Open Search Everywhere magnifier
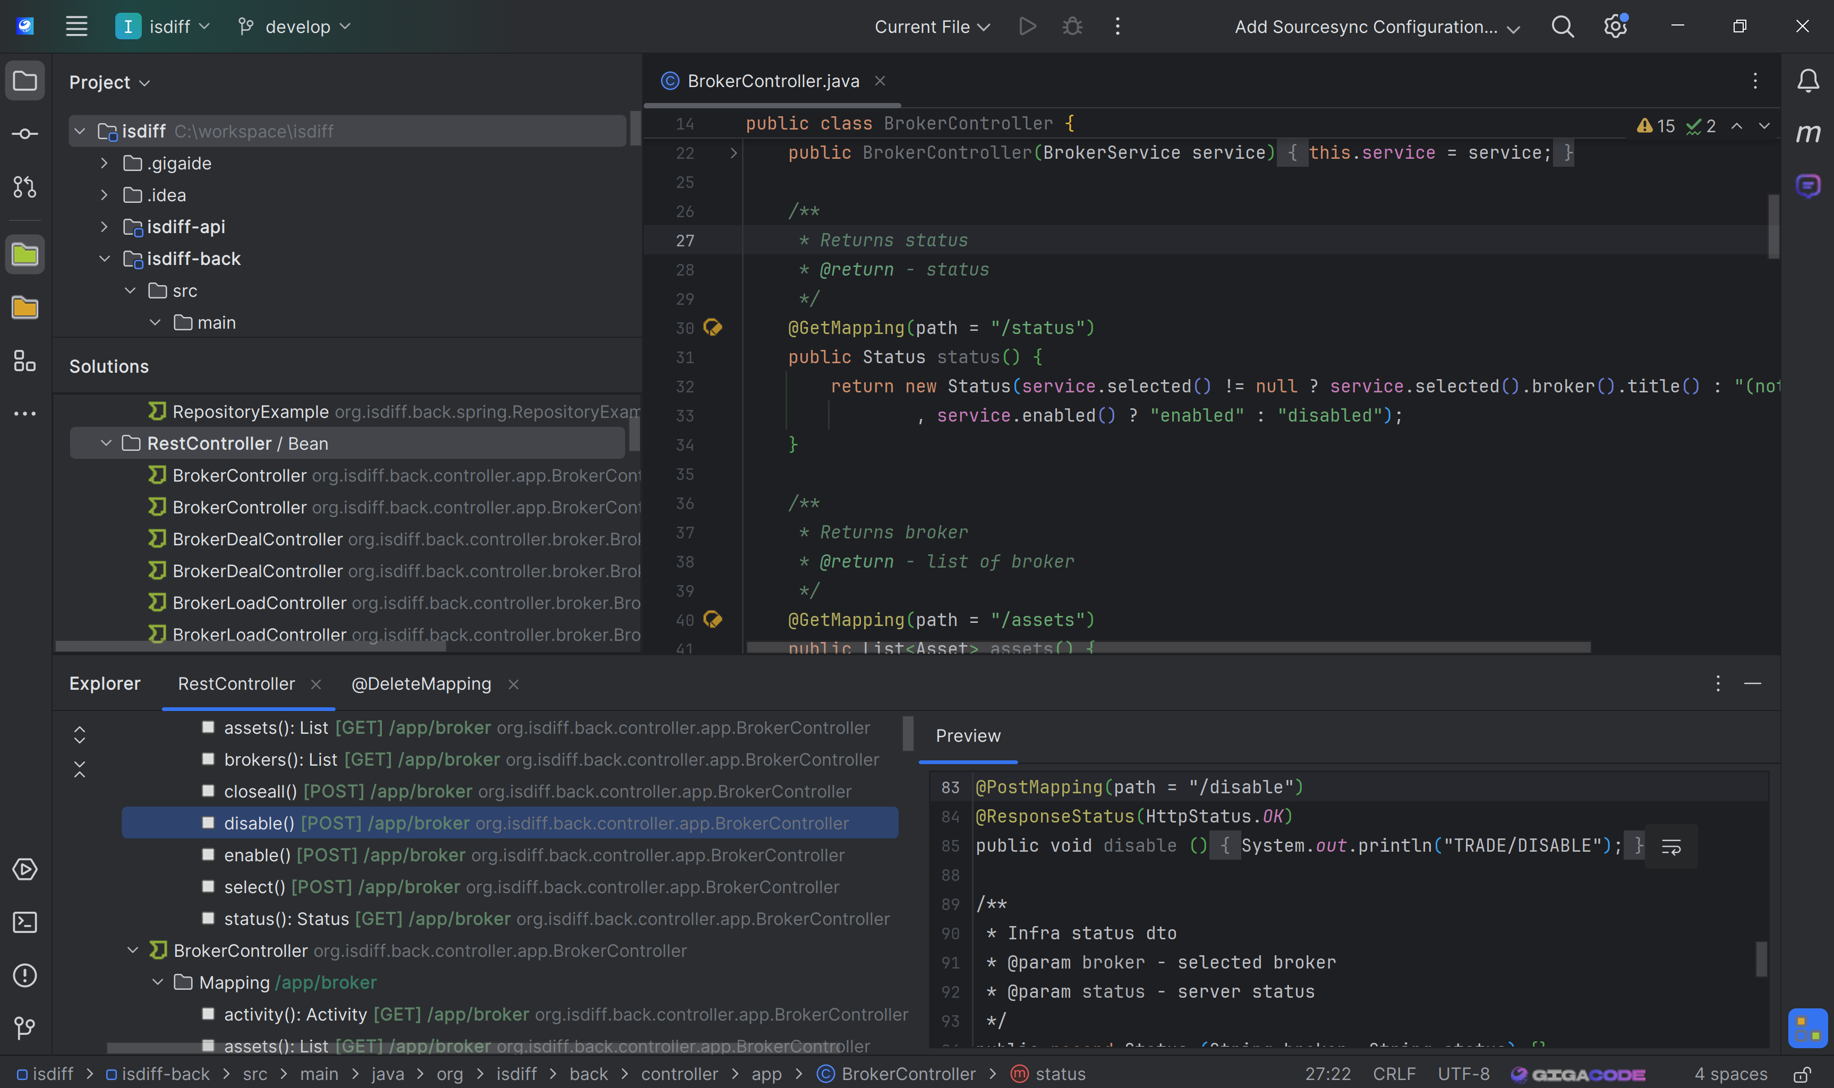1834x1088 pixels. pyautogui.click(x=1563, y=27)
